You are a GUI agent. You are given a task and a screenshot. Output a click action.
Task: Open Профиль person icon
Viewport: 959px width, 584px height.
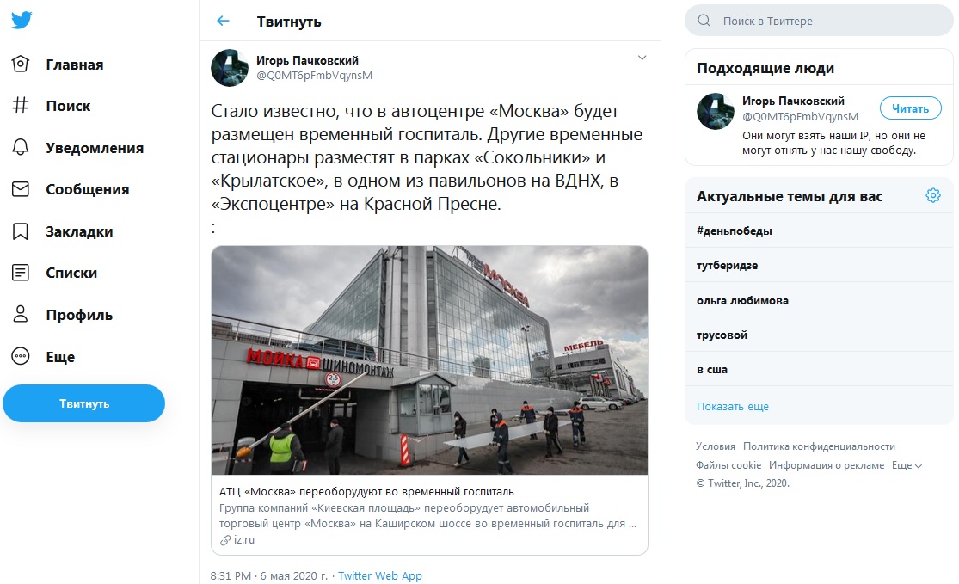point(20,314)
